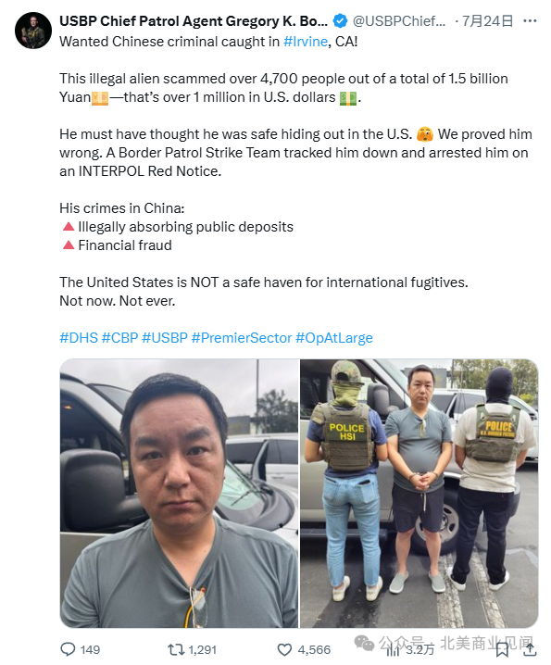Open the author's profile avatar

33,31
